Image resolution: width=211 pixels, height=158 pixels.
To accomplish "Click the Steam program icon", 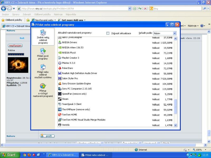I will [60, 99].
